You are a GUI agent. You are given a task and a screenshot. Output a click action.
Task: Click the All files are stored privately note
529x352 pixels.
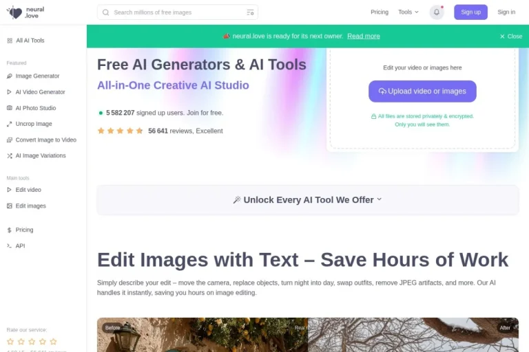pyautogui.click(x=422, y=120)
